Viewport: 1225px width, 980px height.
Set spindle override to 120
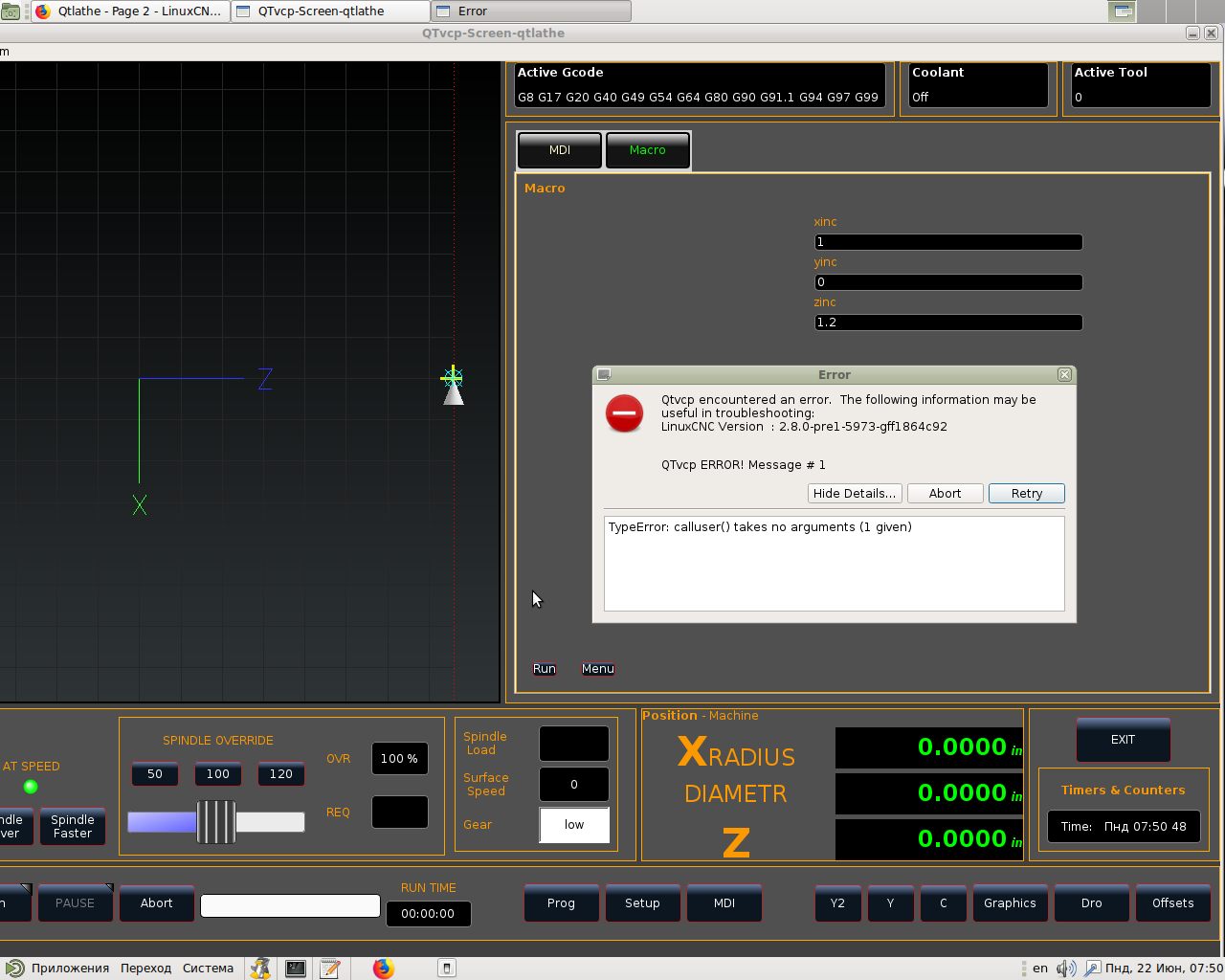(x=281, y=774)
